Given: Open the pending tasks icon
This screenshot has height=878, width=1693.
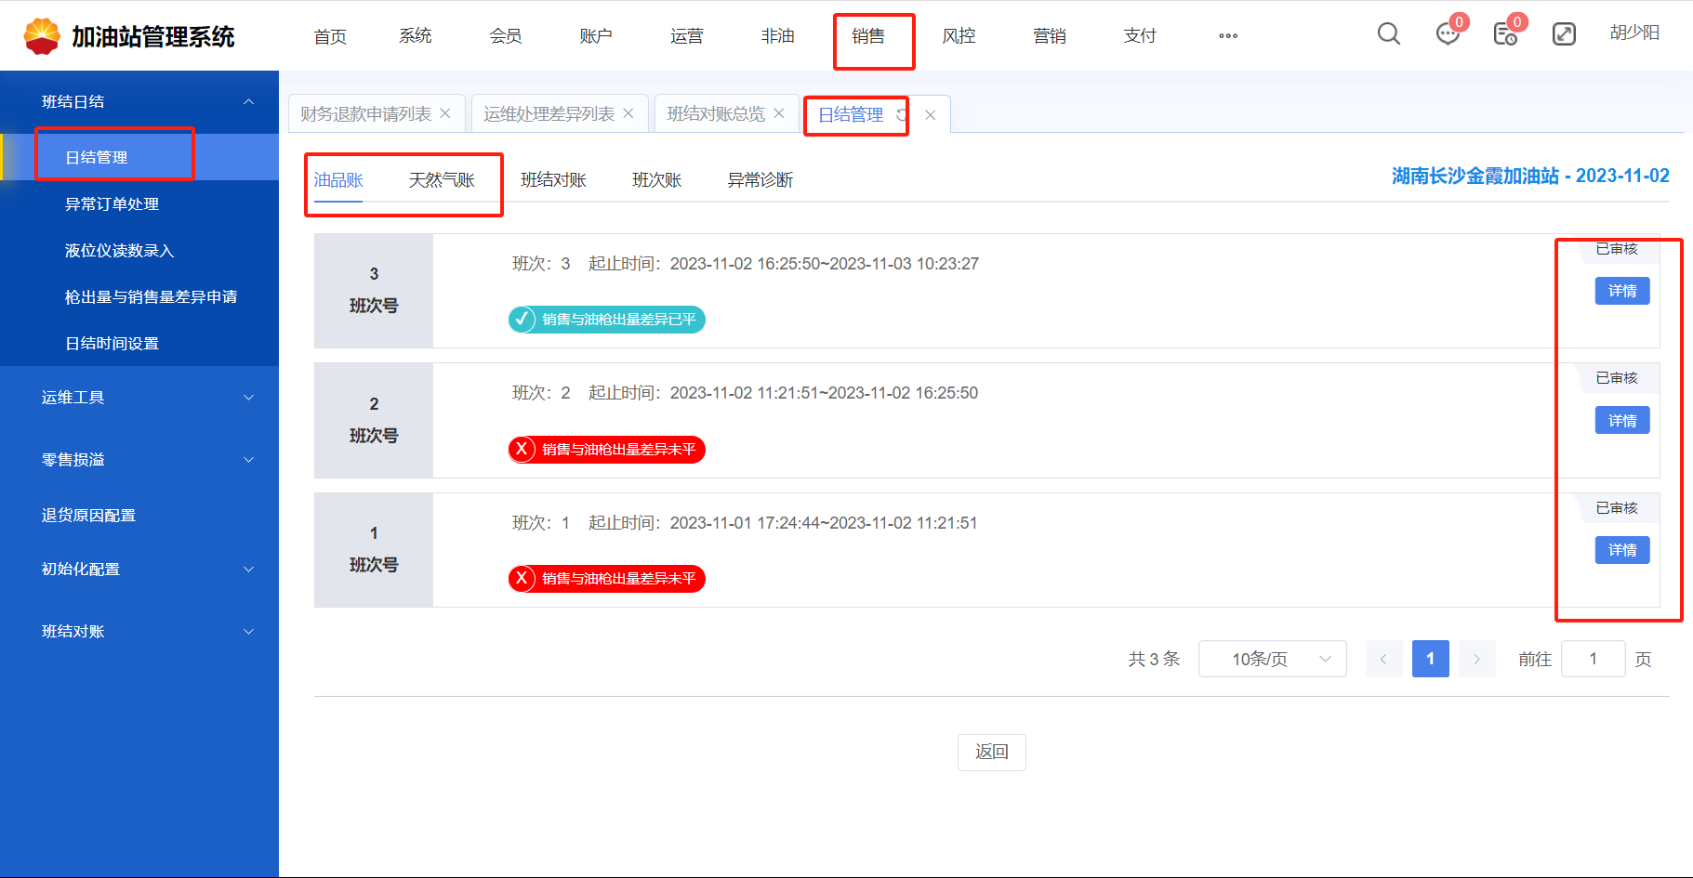Looking at the screenshot, I should point(1504,34).
